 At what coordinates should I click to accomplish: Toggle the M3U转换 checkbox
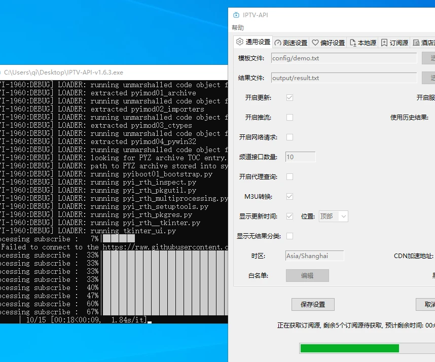289,196
